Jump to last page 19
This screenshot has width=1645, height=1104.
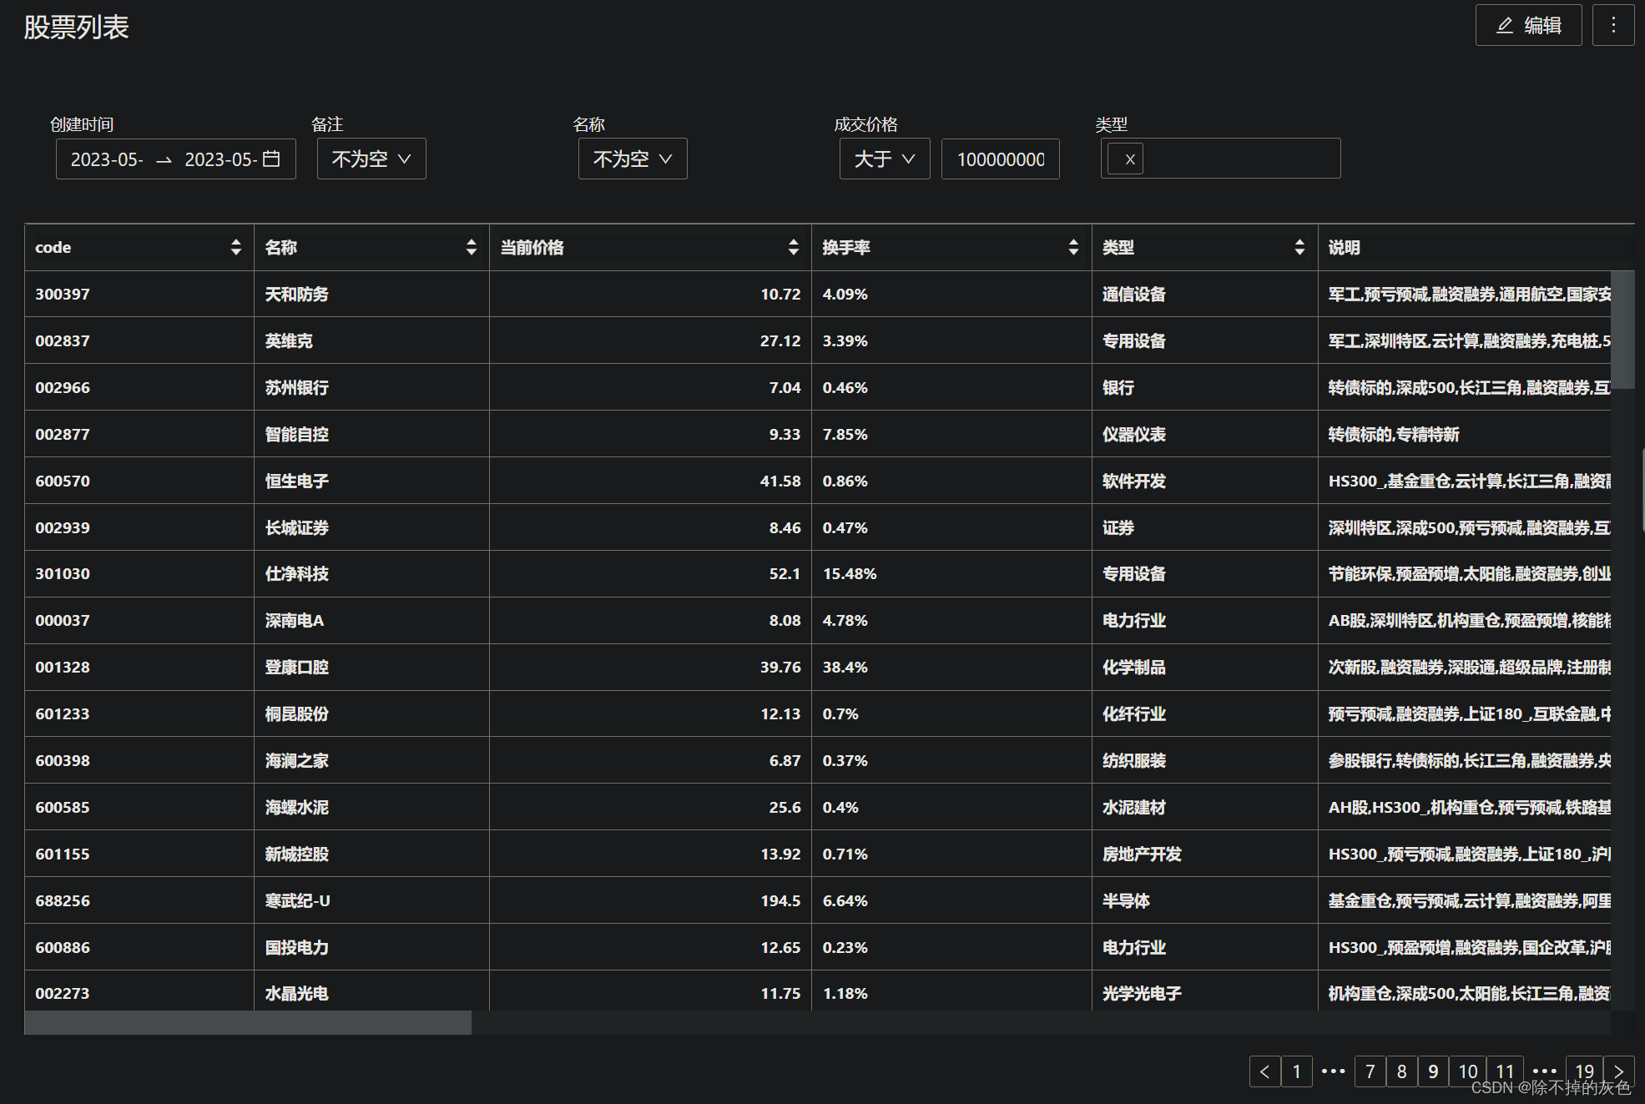click(1583, 1071)
